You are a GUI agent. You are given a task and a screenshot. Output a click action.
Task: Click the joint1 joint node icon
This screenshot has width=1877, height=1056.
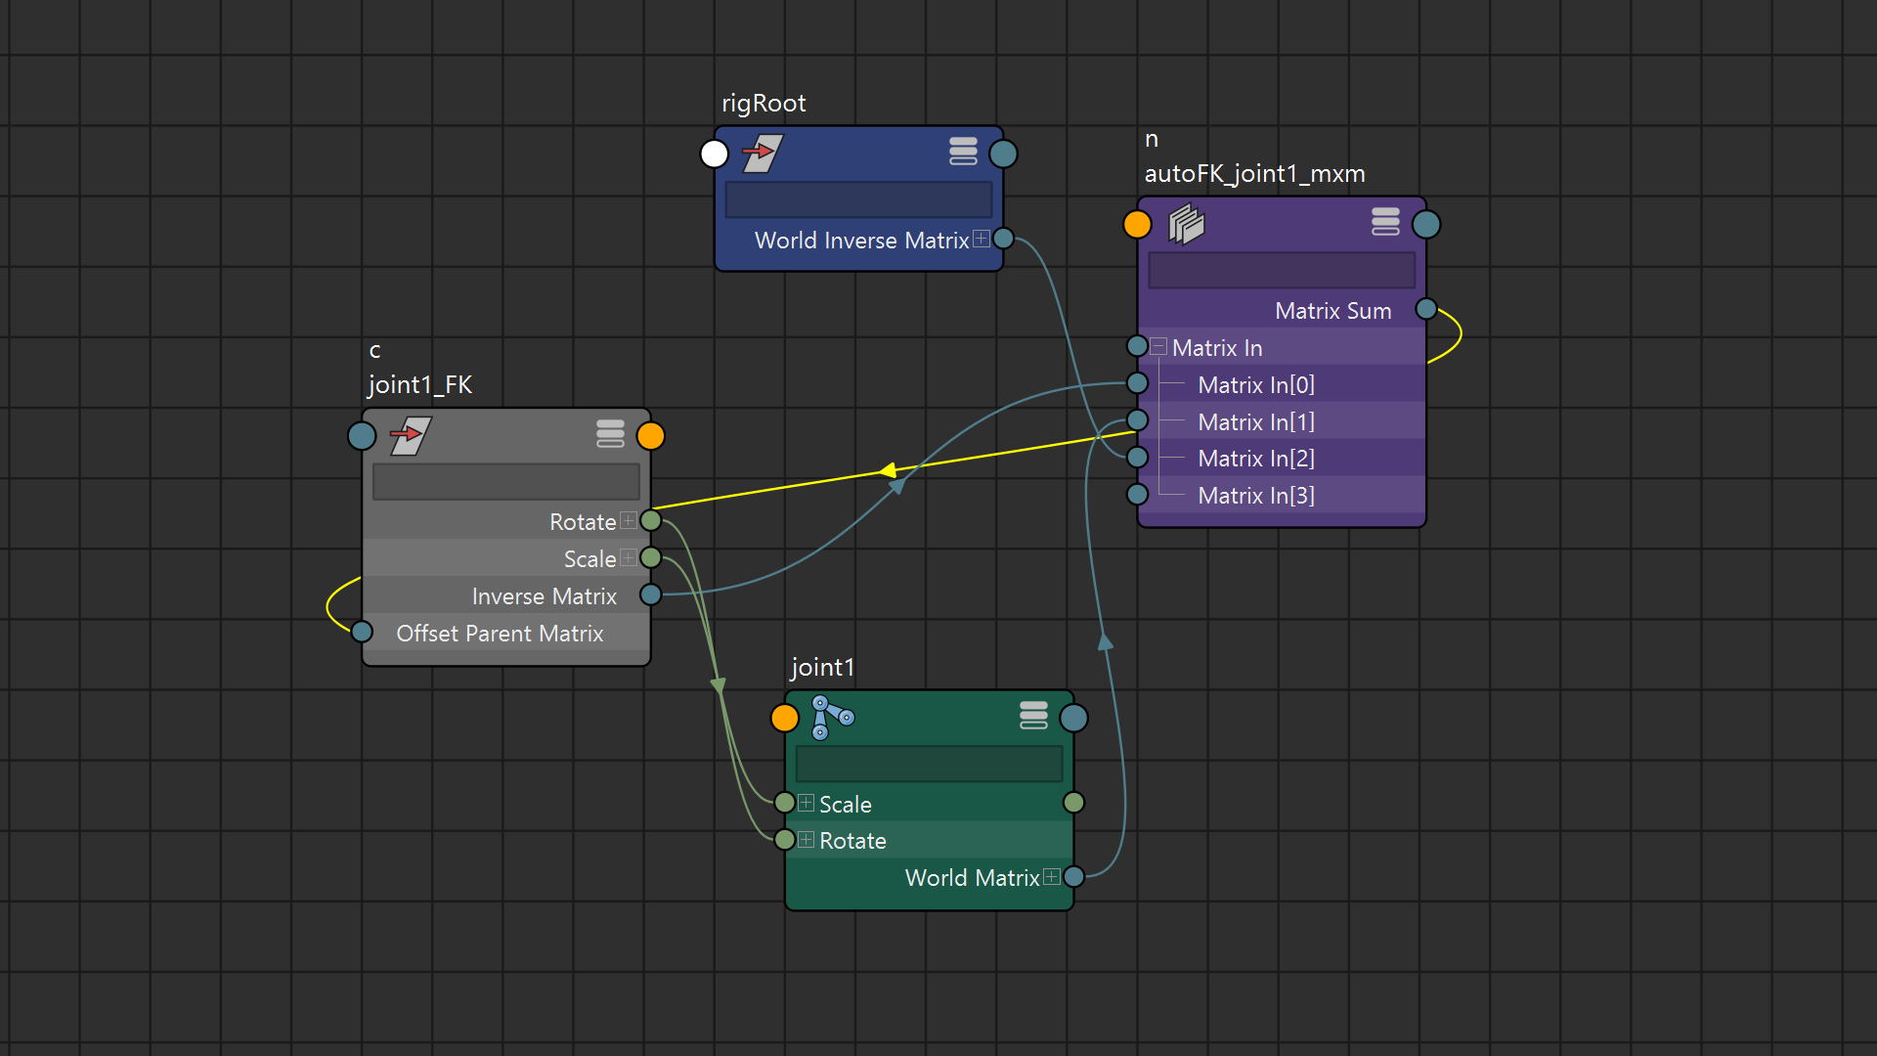tap(832, 718)
